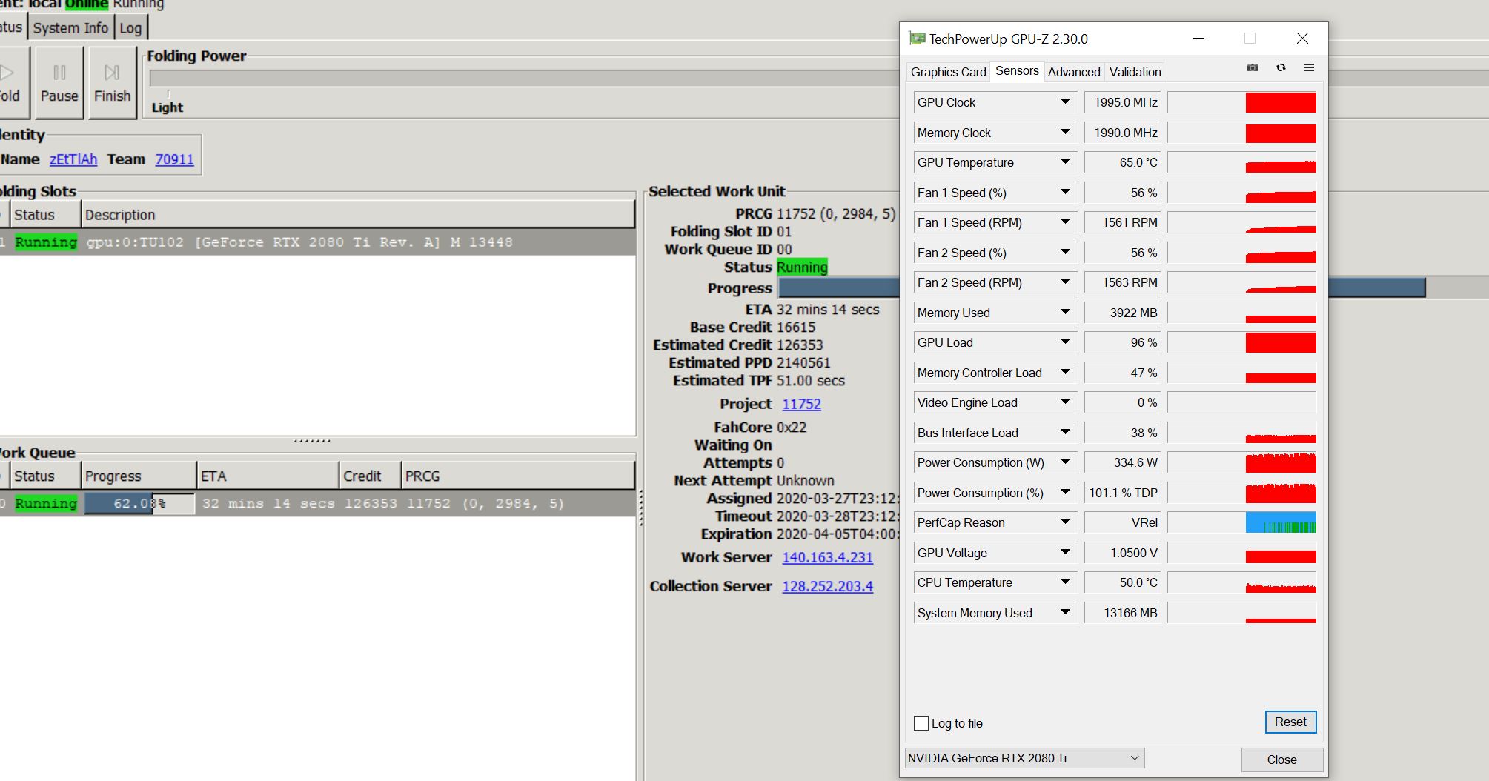Open the Memory Used sensor dropdown
Viewport: 1489px width, 781px height.
(1065, 312)
